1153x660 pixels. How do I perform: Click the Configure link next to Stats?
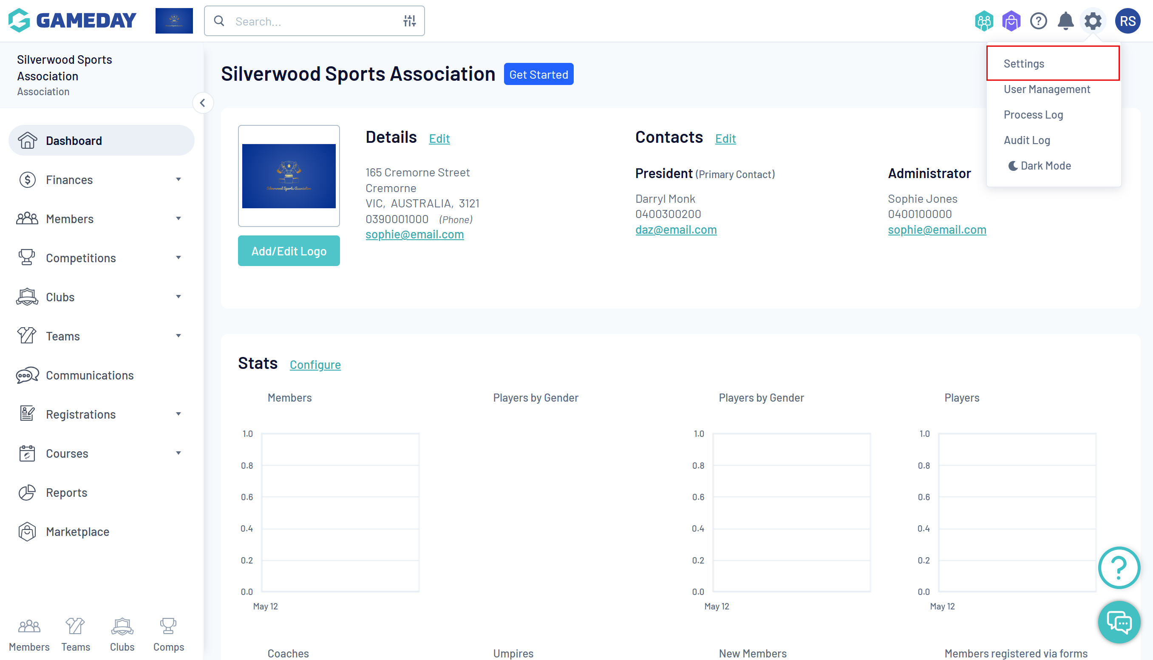coord(315,365)
